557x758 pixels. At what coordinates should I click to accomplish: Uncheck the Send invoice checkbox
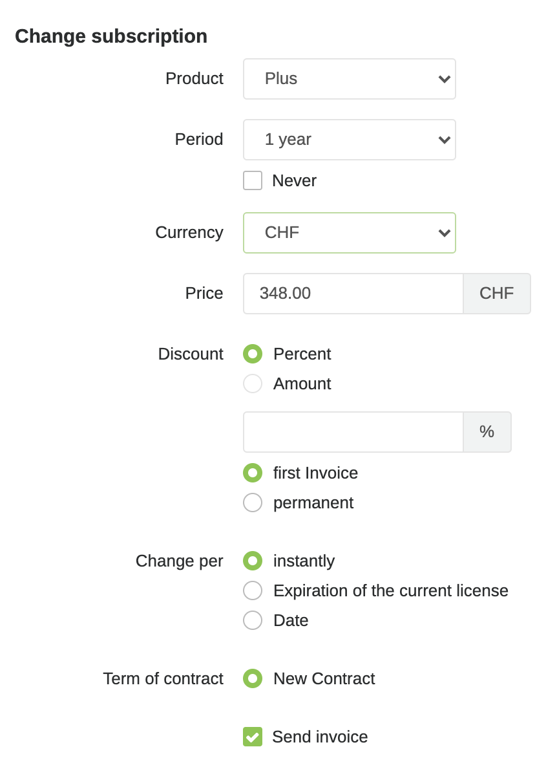click(253, 737)
